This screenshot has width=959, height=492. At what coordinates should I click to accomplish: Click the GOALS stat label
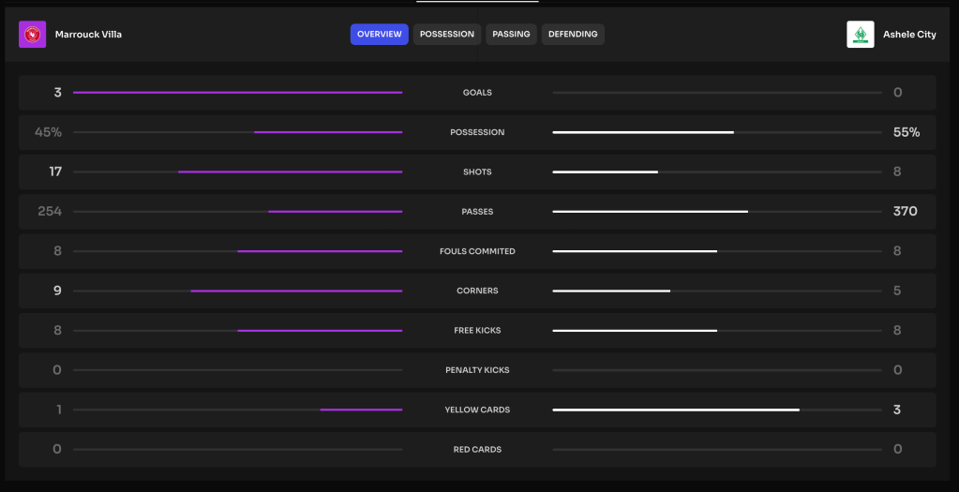click(477, 93)
